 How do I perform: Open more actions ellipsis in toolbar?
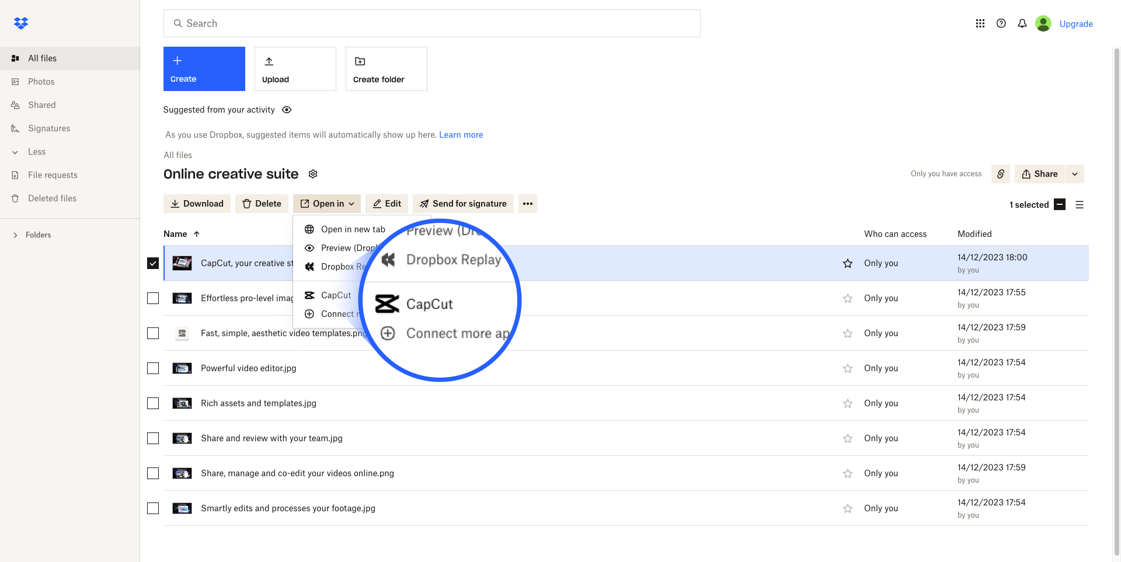pos(527,204)
